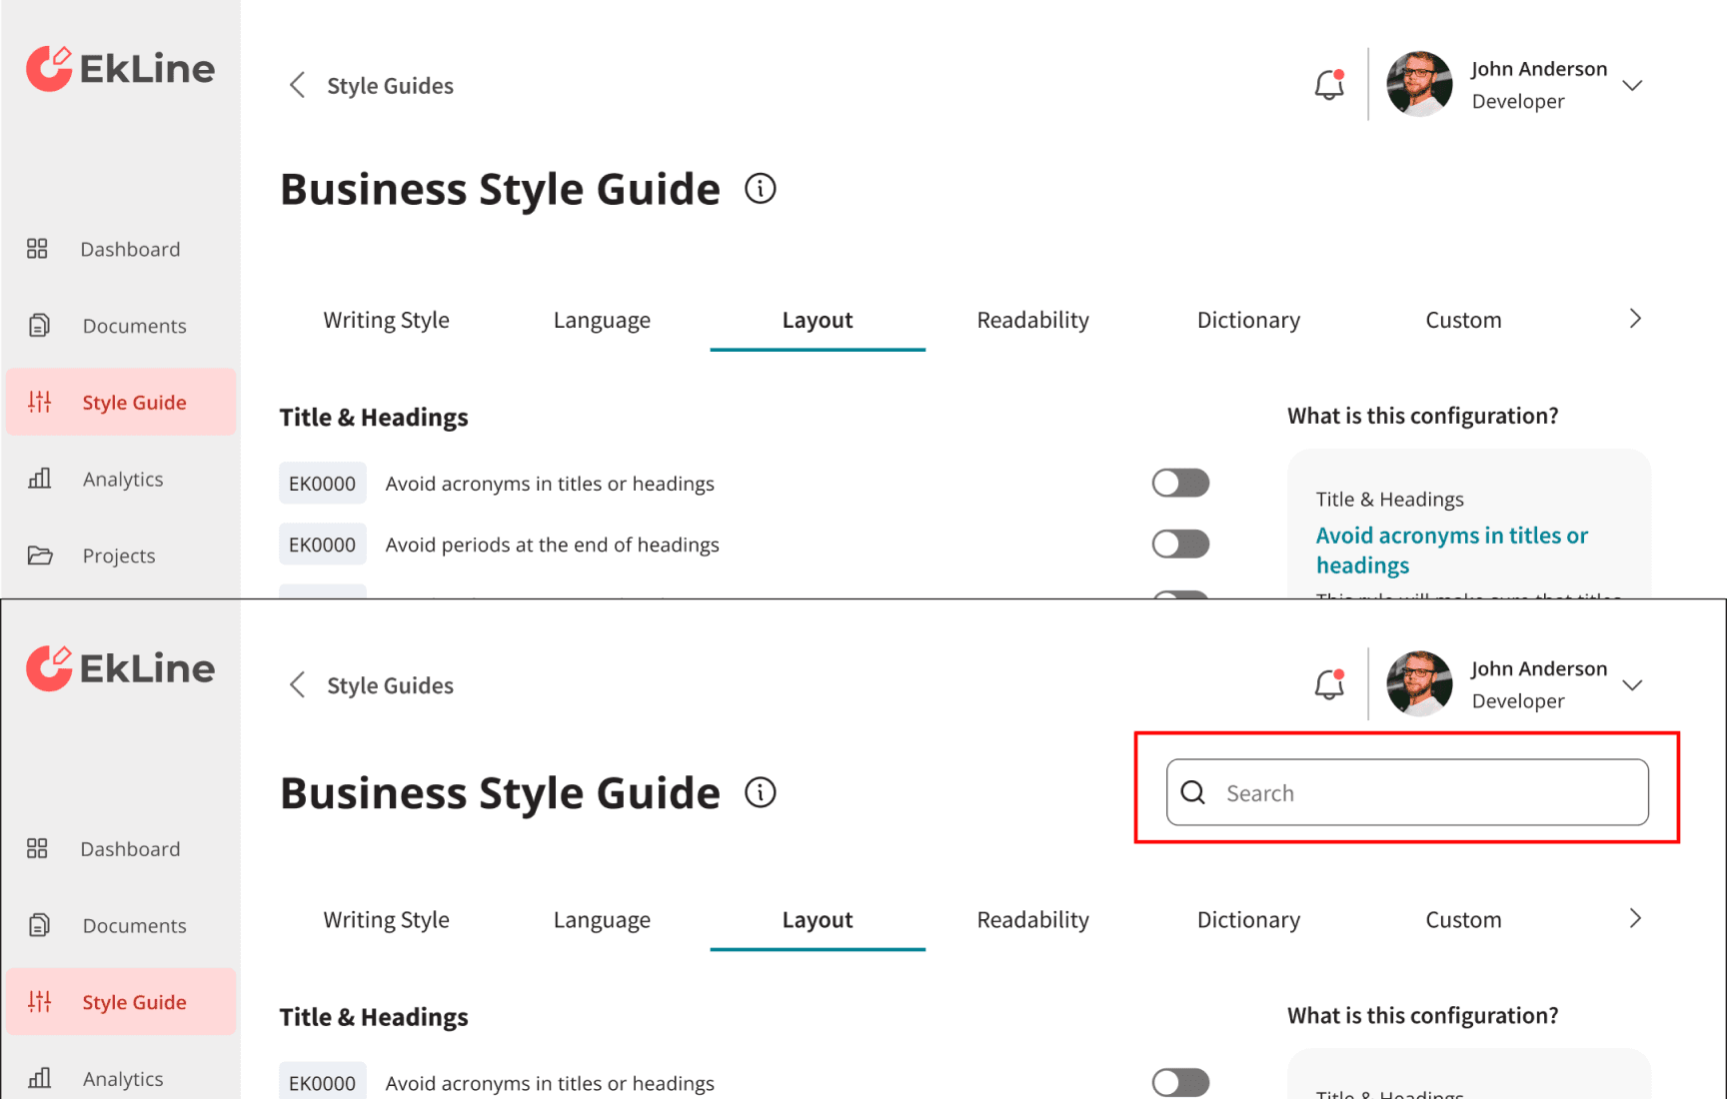1727x1099 pixels.
Task: Select Layout tab in lower screenshot
Action: [x=818, y=919]
